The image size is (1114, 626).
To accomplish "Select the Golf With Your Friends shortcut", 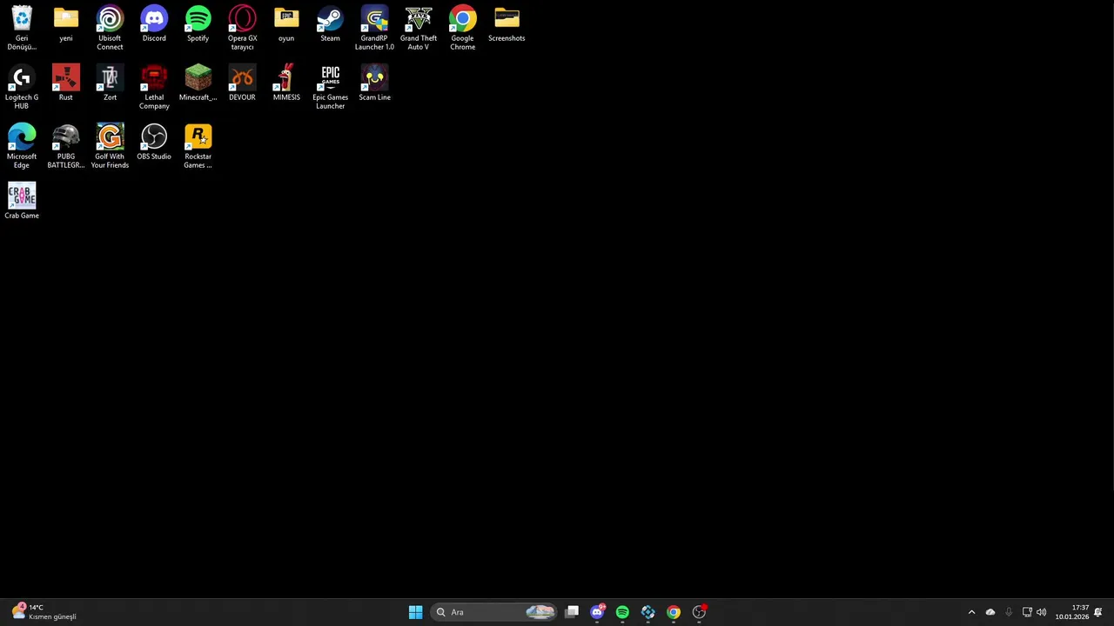I will [x=110, y=146].
